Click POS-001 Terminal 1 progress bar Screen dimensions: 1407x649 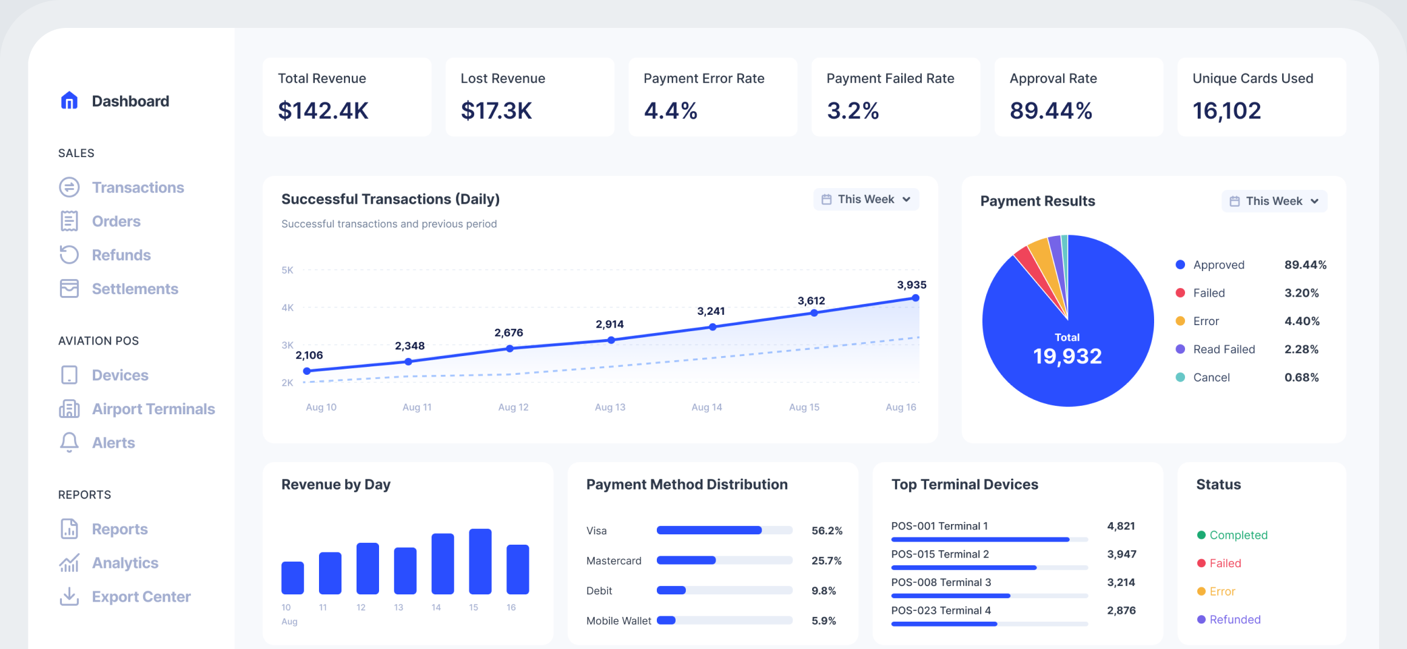coord(990,539)
